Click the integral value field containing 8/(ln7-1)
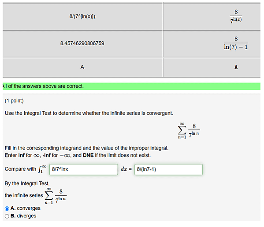This screenshot has height=227, width=264. 168,169
